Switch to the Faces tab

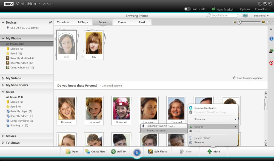point(102,22)
